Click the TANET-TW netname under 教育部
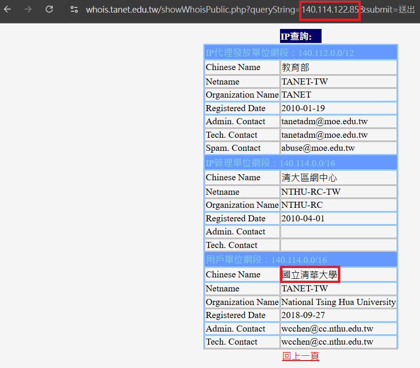Viewport: 420px width, 368px height. (339, 81)
